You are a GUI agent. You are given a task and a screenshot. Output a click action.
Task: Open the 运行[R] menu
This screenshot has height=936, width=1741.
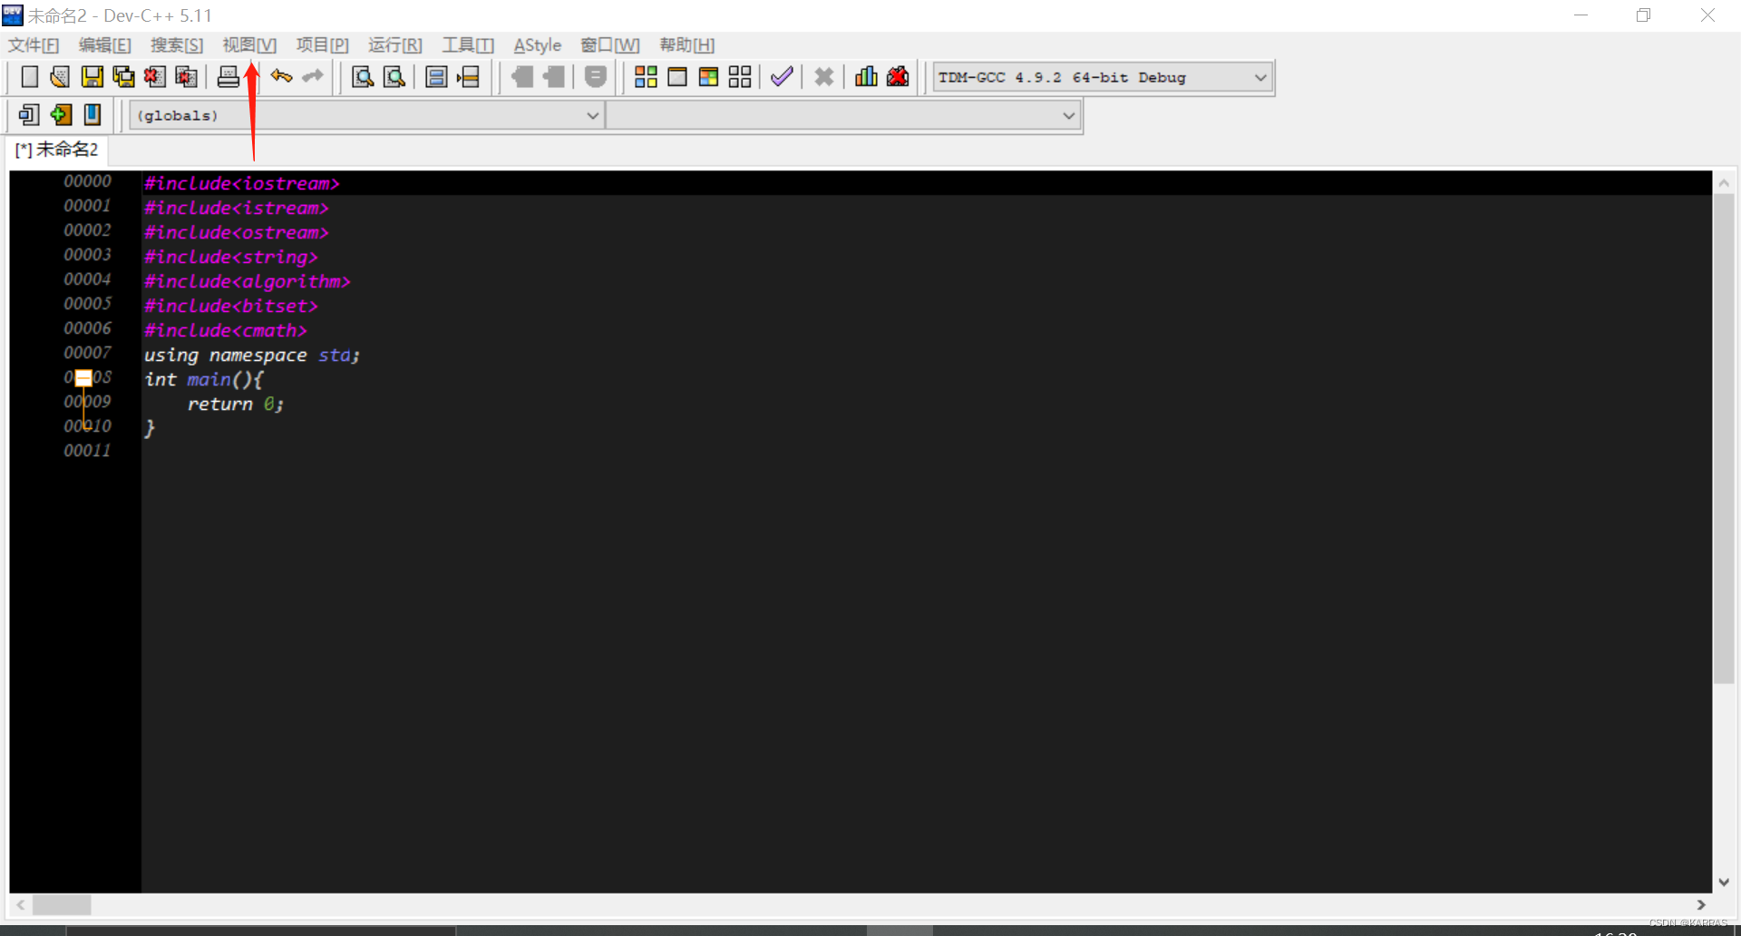pos(395,45)
